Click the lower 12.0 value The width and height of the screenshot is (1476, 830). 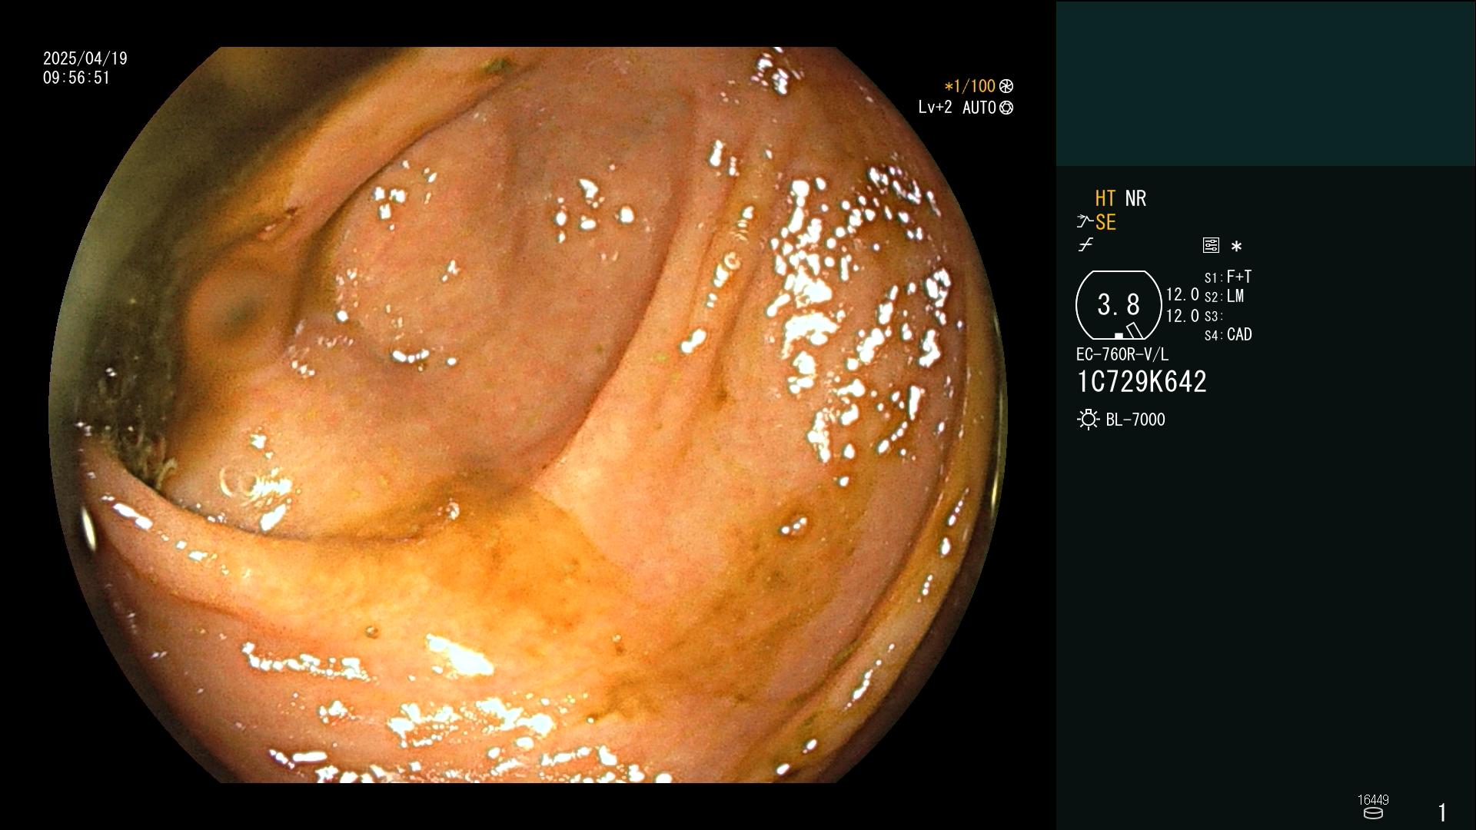pos(1182,316)
